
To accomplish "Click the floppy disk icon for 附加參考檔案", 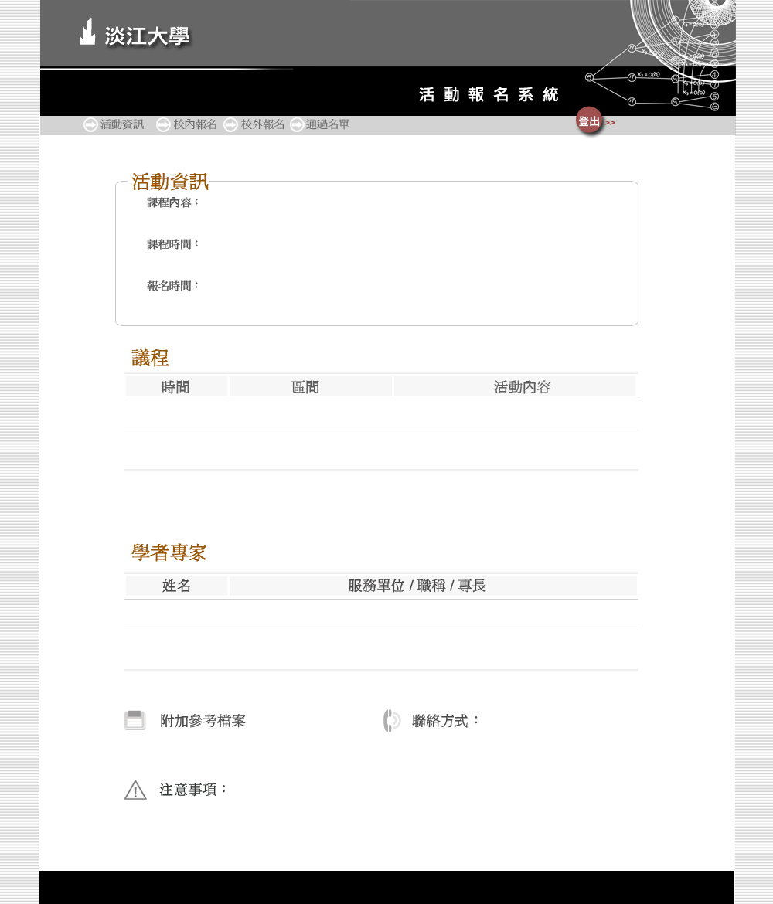I will click(135, 720).
